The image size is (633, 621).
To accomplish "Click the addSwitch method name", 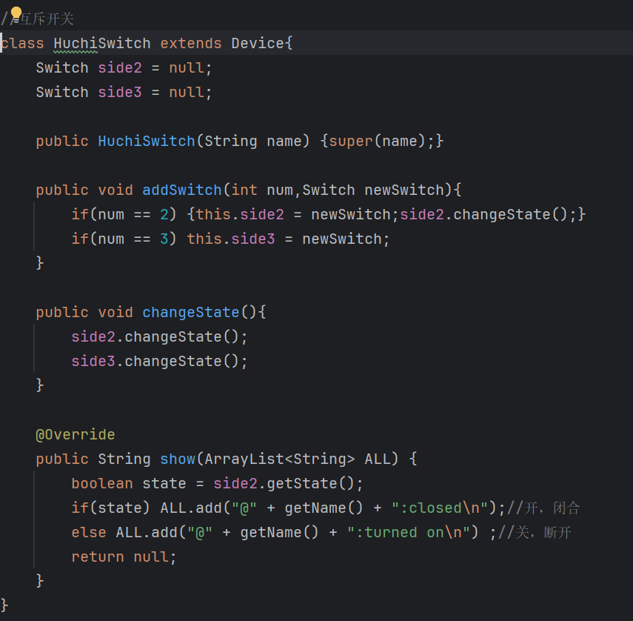I will (x=182, y=190).
